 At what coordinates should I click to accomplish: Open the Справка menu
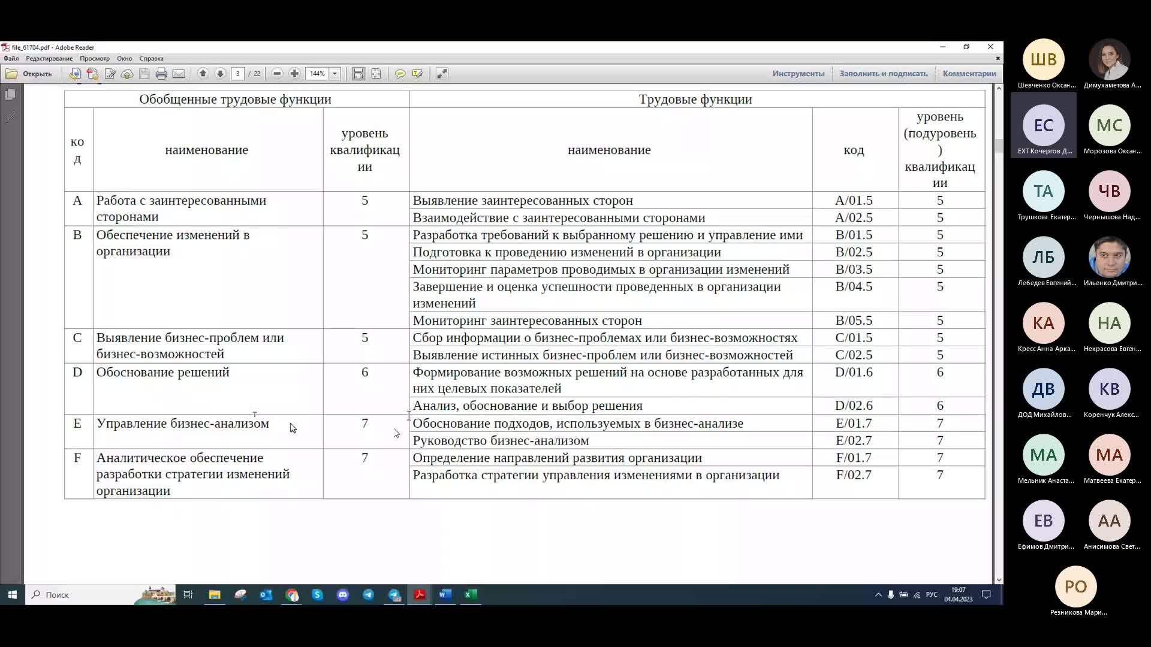[152, 59]
